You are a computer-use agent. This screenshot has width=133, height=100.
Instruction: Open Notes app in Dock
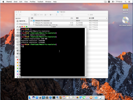coord(67,98)
